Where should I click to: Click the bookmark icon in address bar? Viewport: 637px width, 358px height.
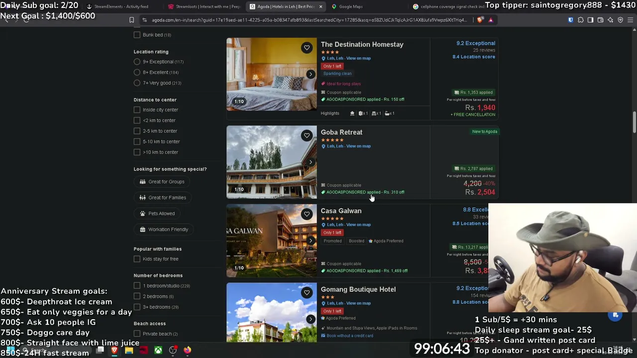coord(131,20)
